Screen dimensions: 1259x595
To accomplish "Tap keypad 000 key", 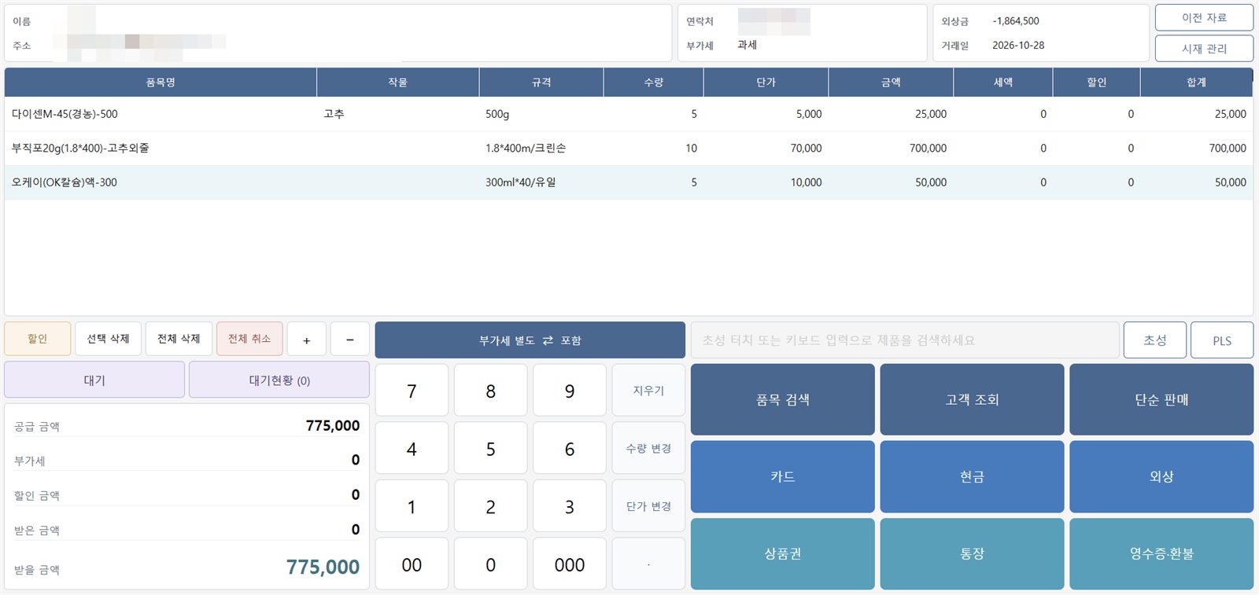I will [x=570, y=564].
